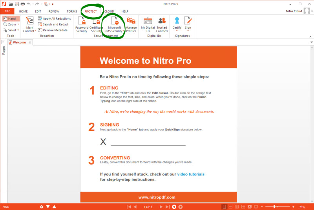The height and width of the screenshot is (210, 314).
Task: Open the video tutorials link
Action: [x=191, y=174]
